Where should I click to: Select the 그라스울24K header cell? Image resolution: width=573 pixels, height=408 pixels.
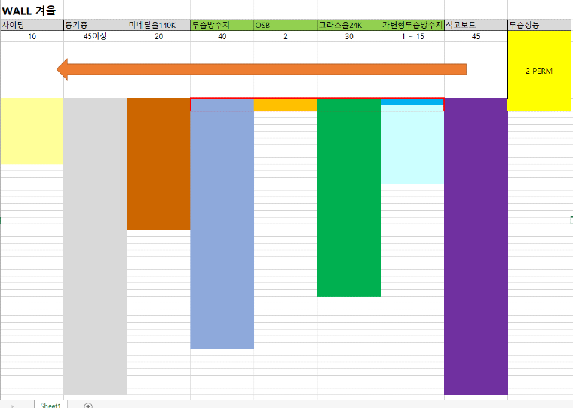348,25
